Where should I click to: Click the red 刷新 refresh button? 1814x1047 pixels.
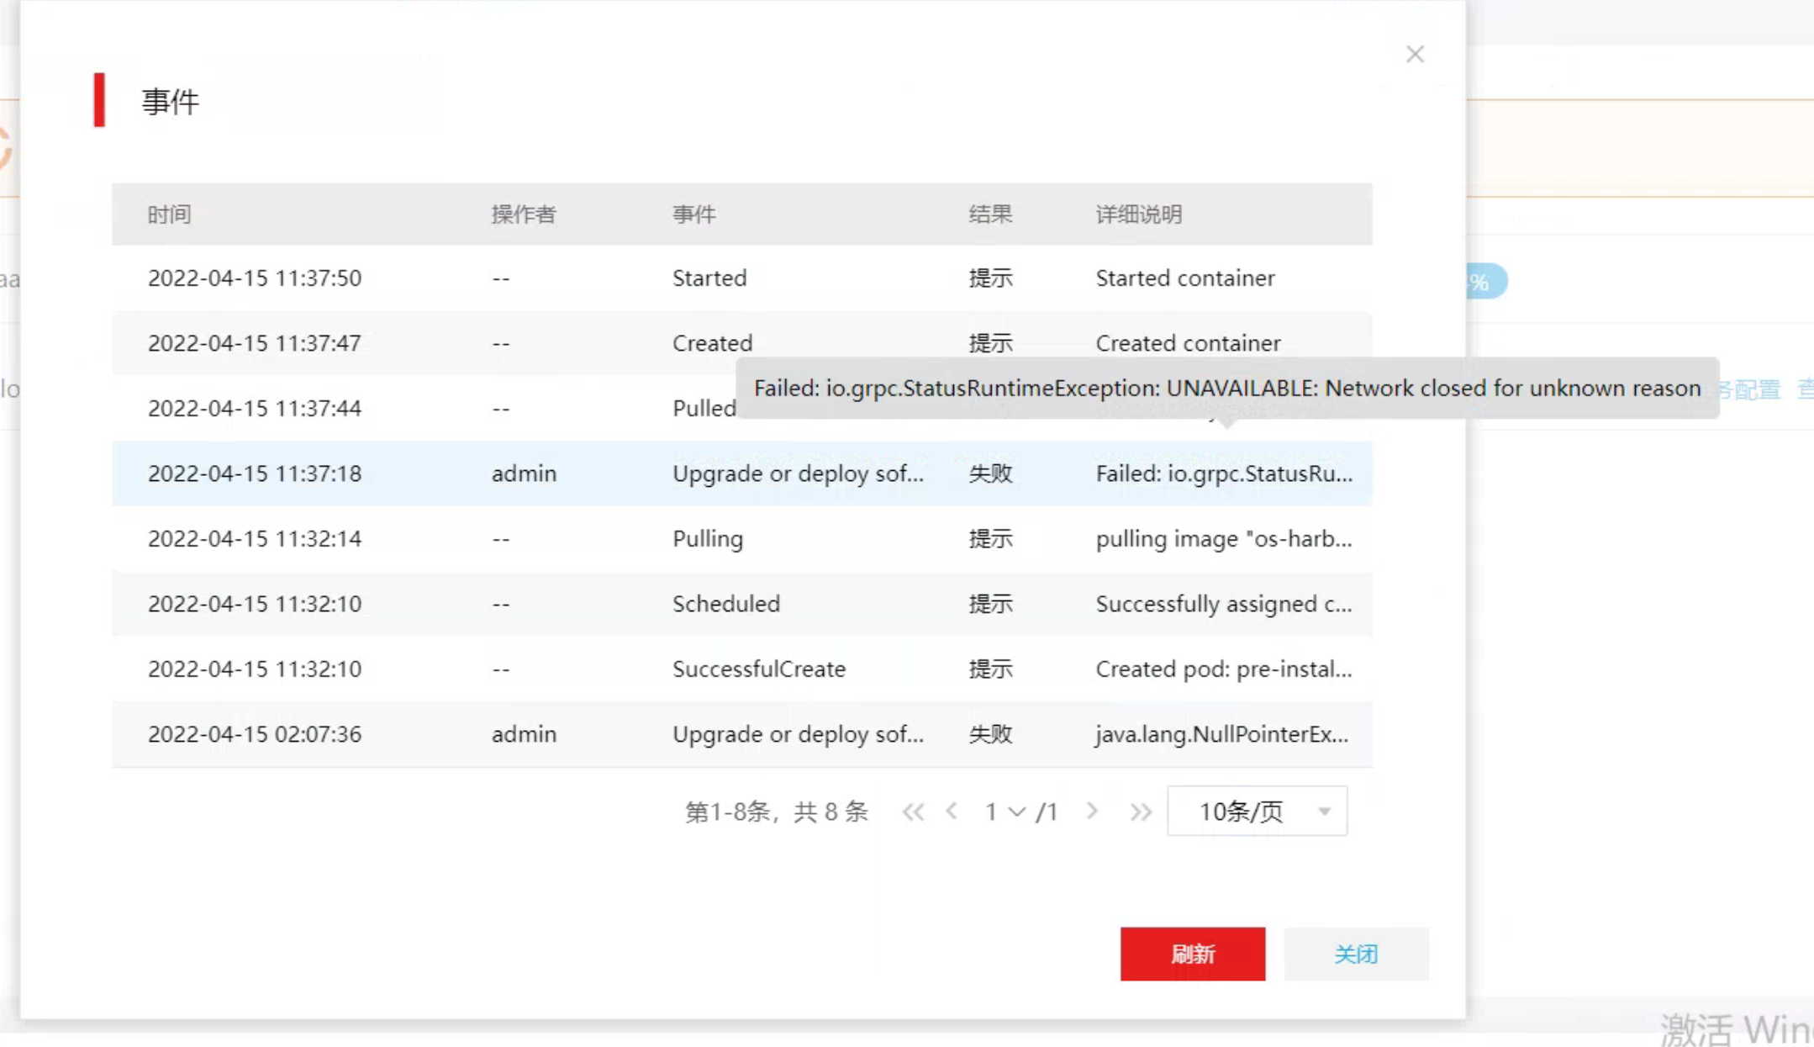(1192, 954)
